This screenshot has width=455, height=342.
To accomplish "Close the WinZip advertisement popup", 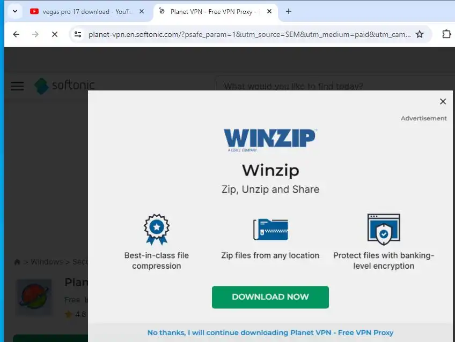I will pyautogui.click(x=443, y=102).
